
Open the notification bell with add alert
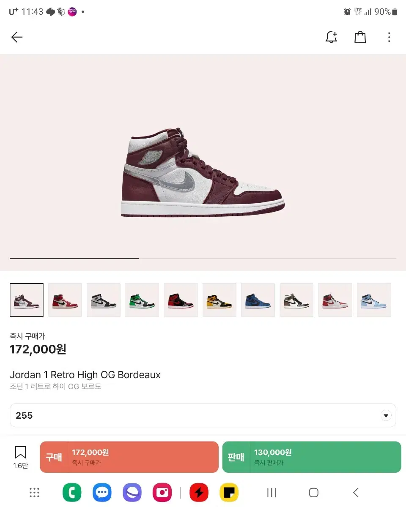[x=331, y=37]
